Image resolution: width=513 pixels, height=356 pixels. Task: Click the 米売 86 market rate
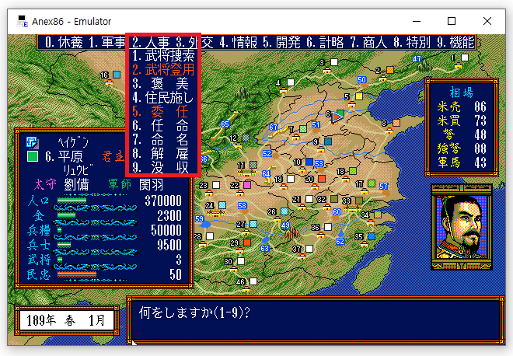coord(462,107)
